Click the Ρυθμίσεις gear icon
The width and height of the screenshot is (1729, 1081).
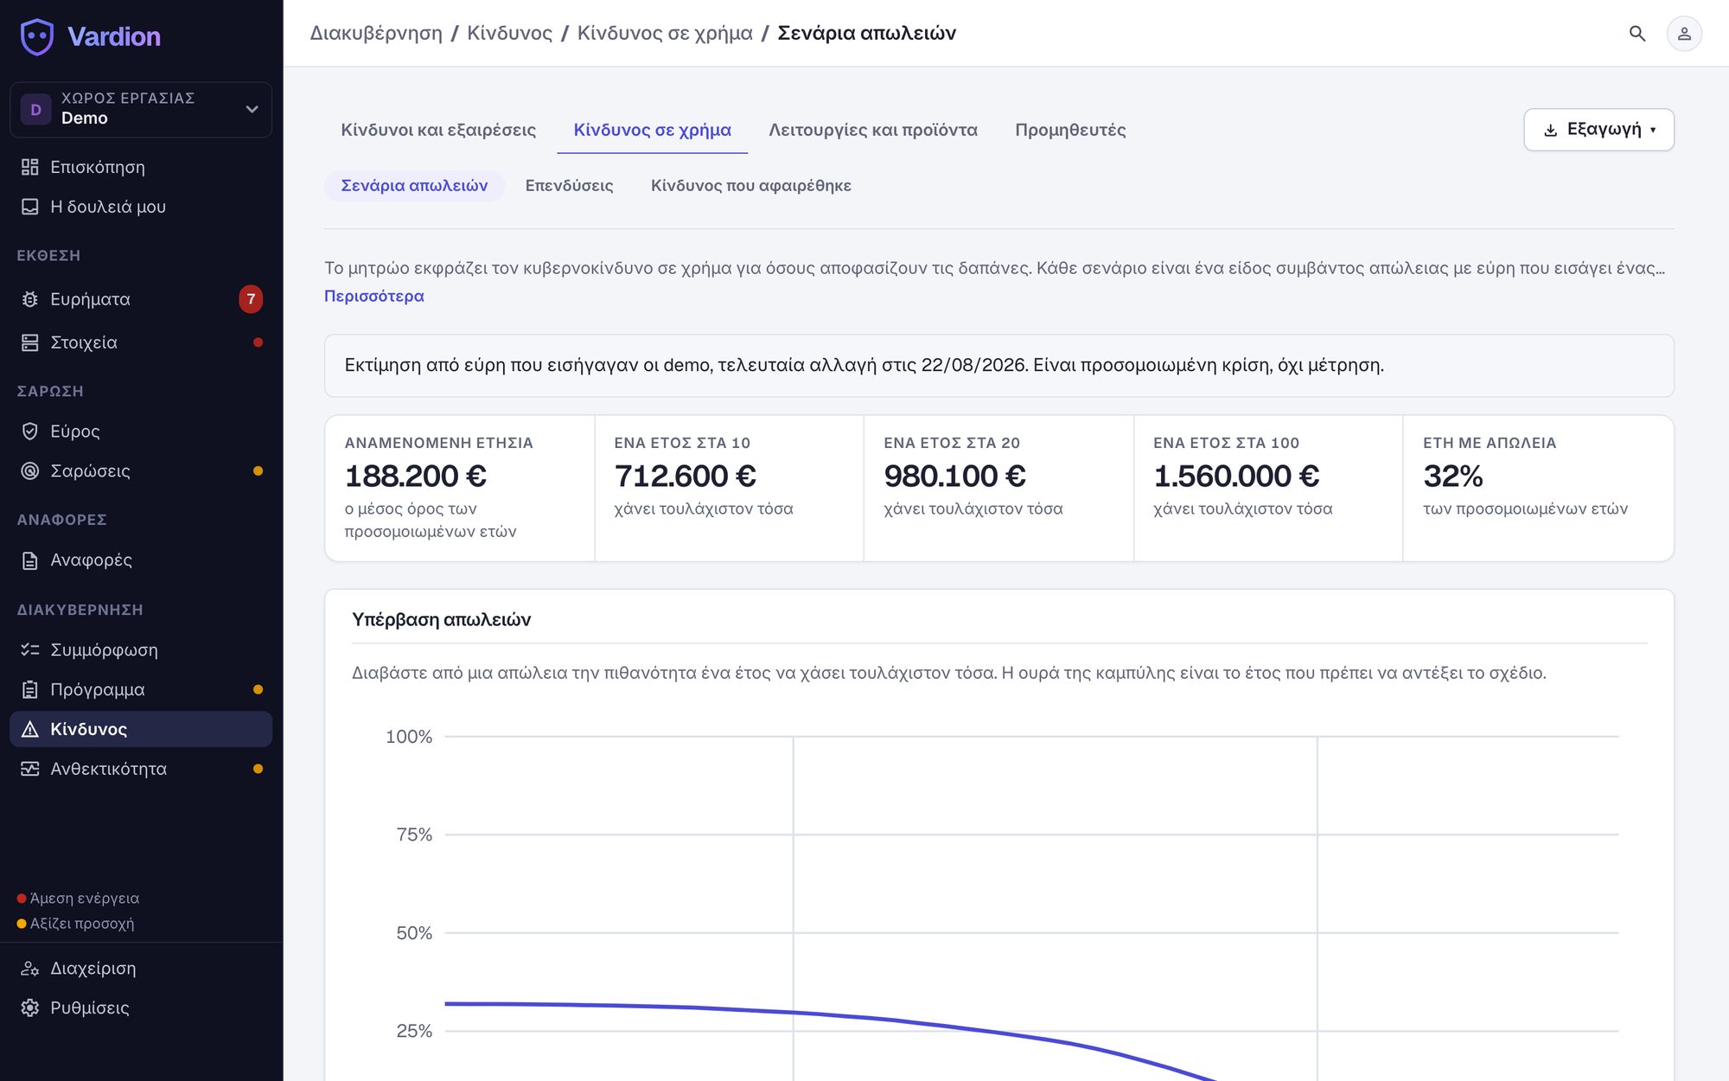pyautogui.click(x=30, y=1008)
